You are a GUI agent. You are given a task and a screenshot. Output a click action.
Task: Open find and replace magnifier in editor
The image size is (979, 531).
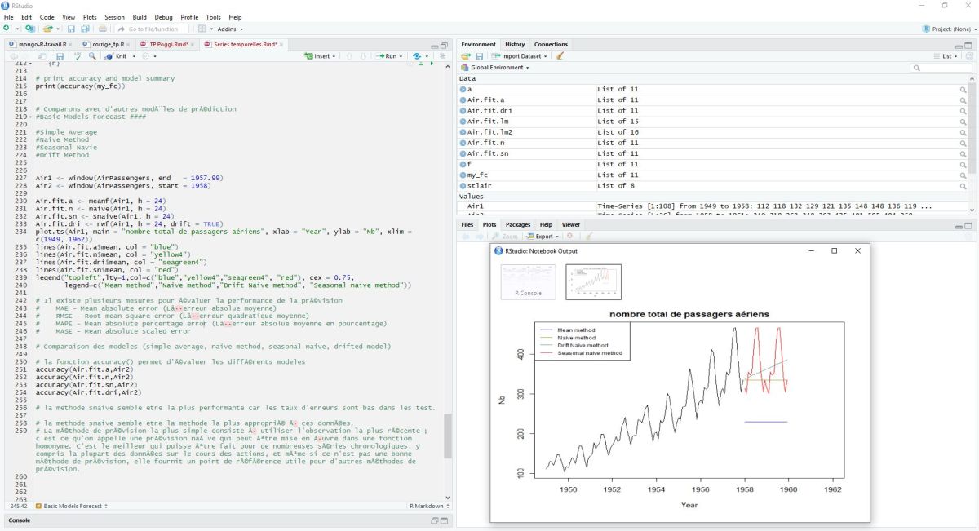point(92,56)
